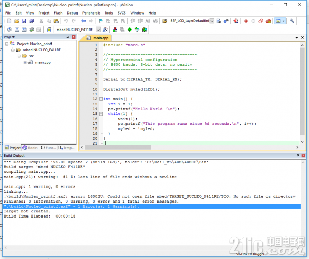Screen dimensions: 309x259
Task: Open the File menu
Action: (8, 13)
